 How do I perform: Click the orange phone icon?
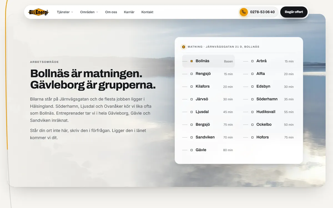244,12
